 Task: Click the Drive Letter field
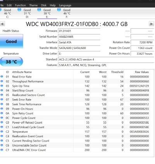coord(79,54)
